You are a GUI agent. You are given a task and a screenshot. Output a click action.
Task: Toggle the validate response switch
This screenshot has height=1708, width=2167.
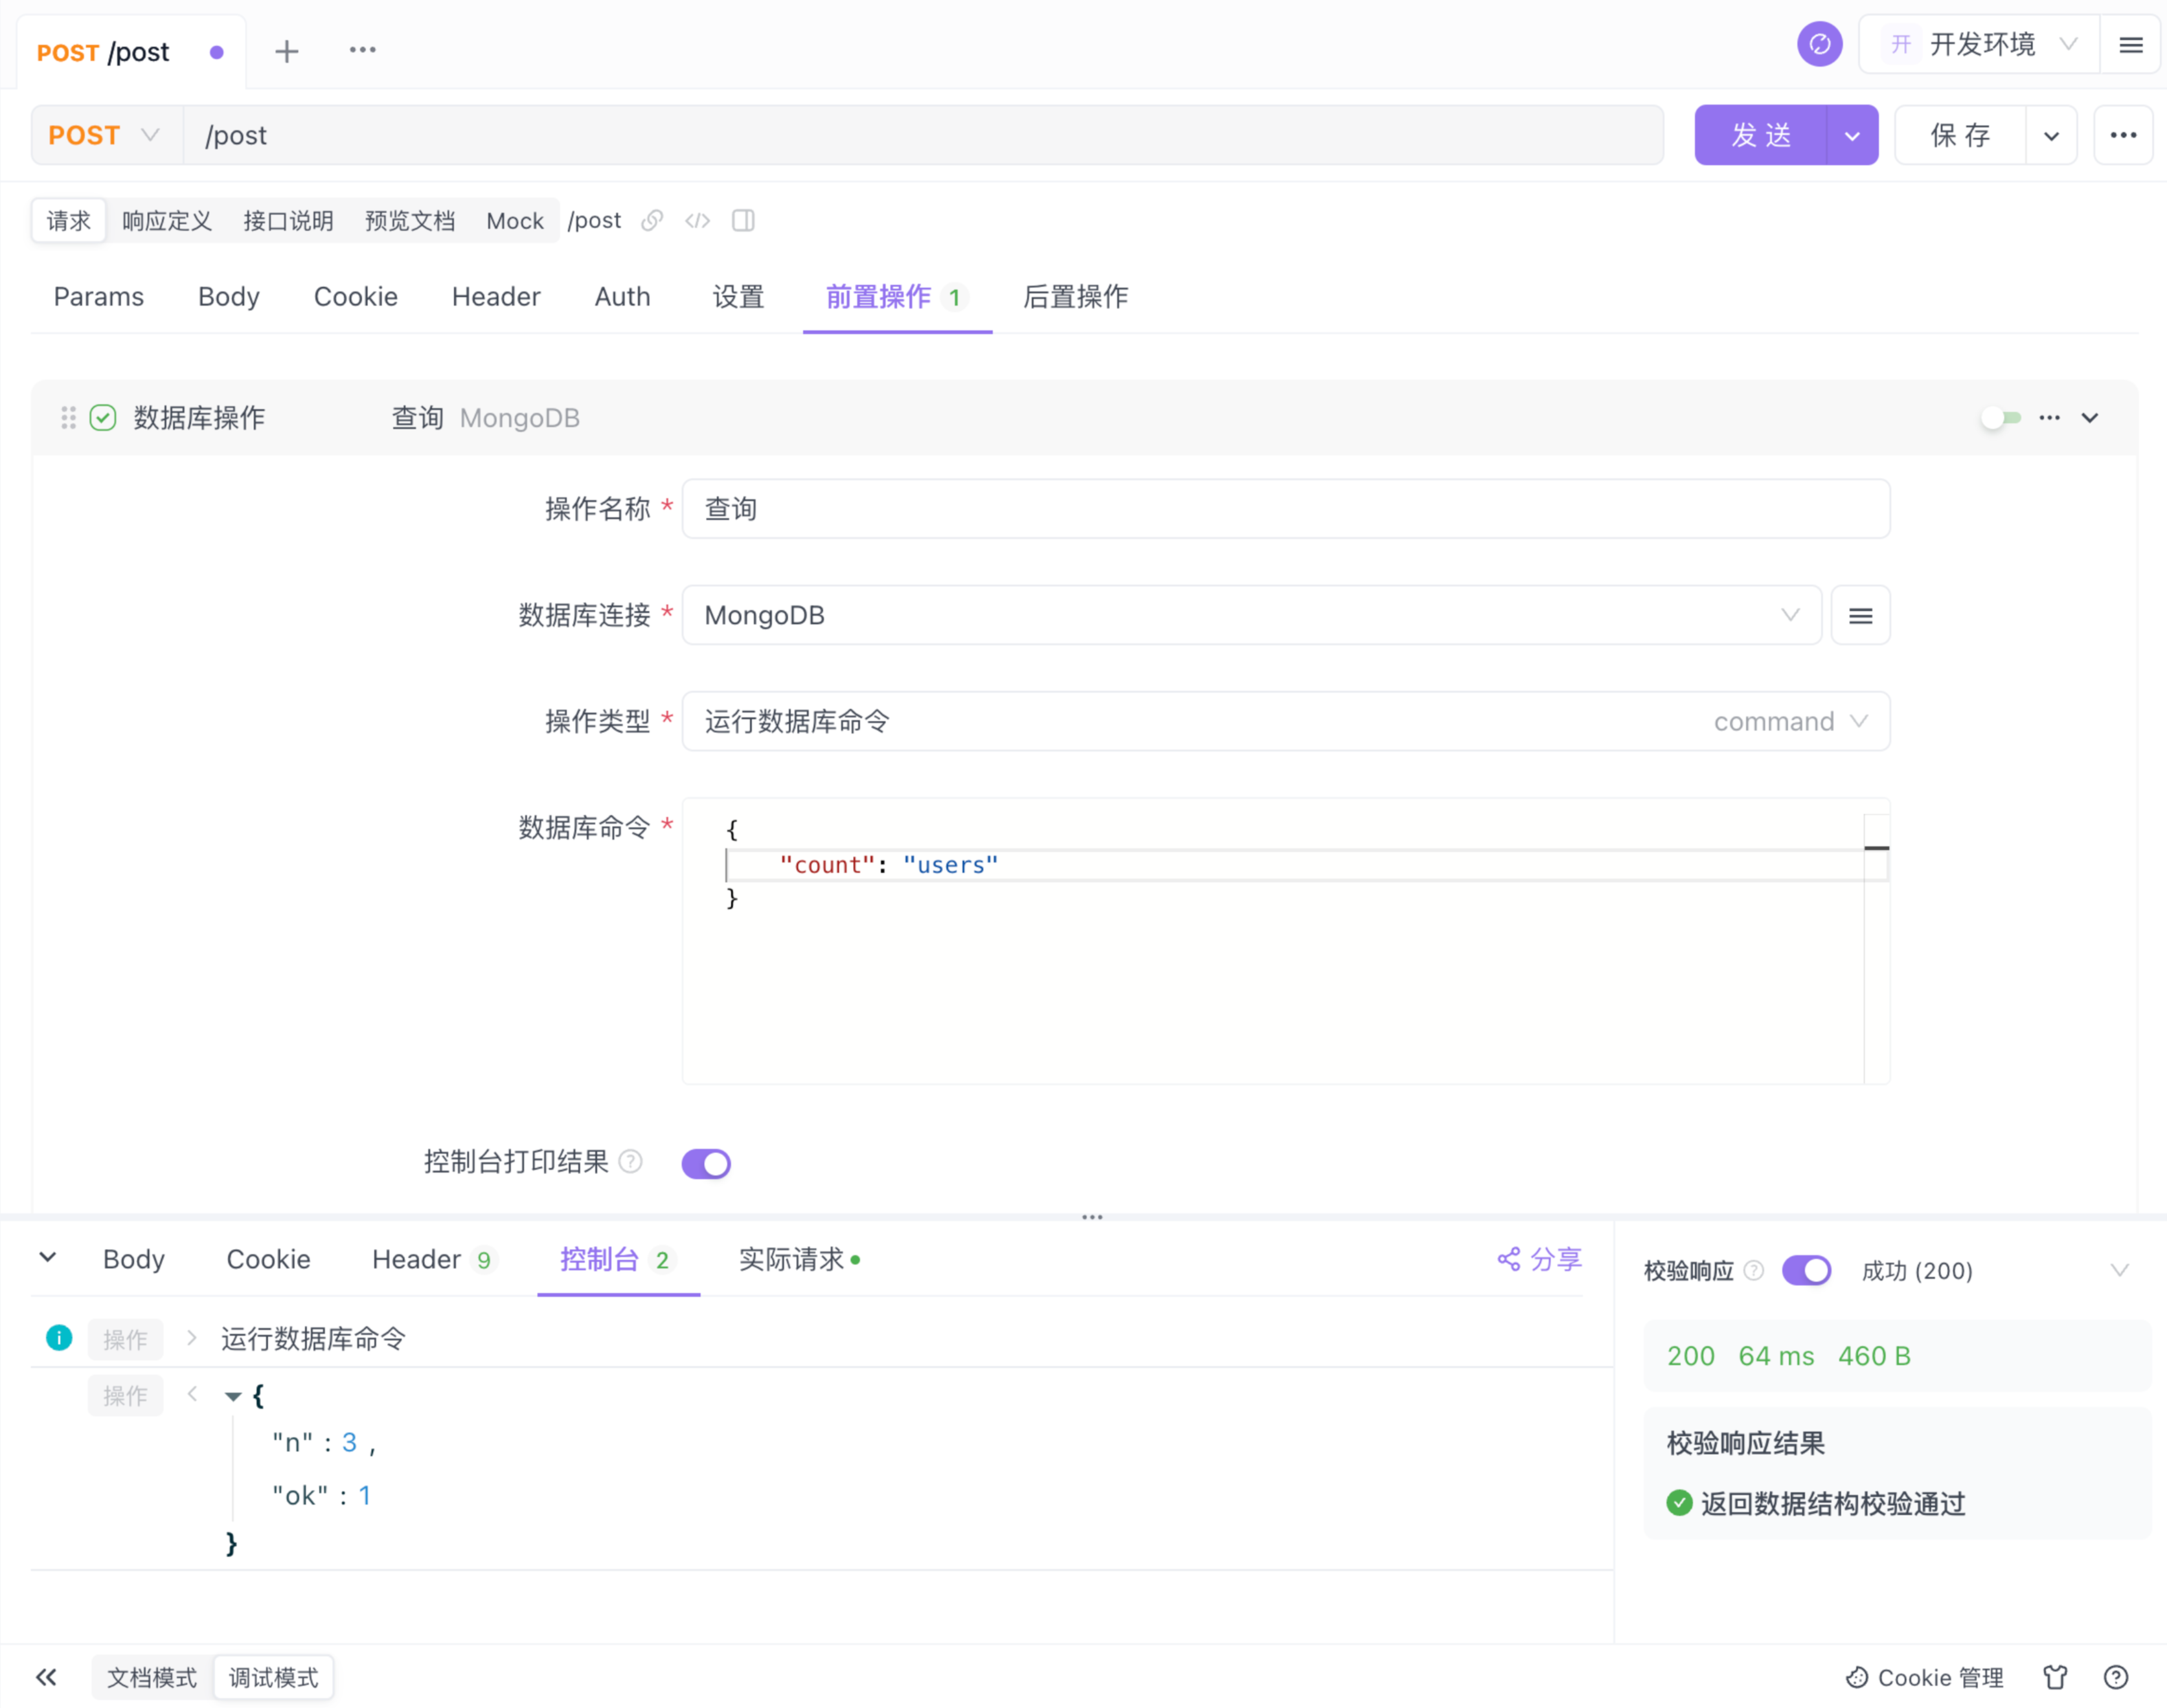pos(1806,1271)
